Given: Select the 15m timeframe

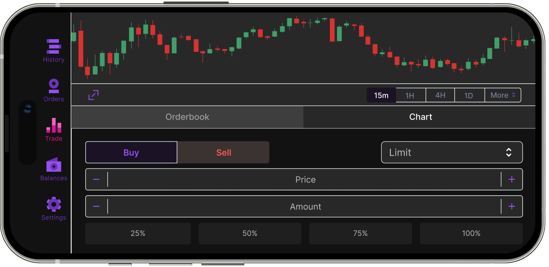Looking at the screenshot, I should [381, 95].
